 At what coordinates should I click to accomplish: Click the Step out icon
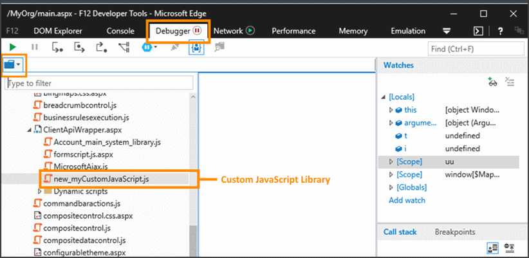click(101, 47)
